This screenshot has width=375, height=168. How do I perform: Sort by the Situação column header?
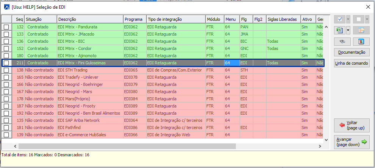(41, 19)
